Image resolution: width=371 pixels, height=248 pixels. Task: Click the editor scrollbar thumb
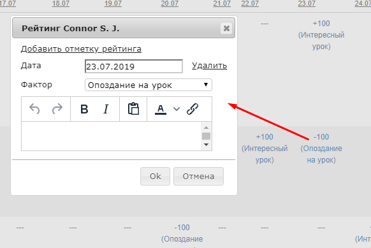point(206,136)
